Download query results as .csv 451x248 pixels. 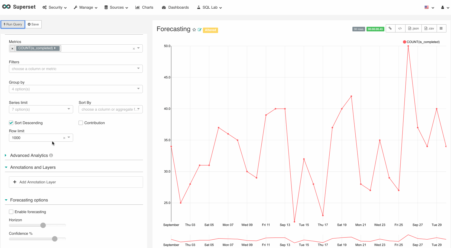click(429, 28)
